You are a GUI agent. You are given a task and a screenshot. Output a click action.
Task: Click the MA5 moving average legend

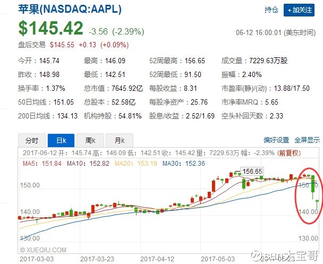click(x=42, y=164)
